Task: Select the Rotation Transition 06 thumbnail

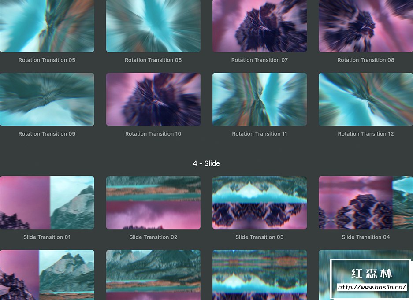Action: 153,26
